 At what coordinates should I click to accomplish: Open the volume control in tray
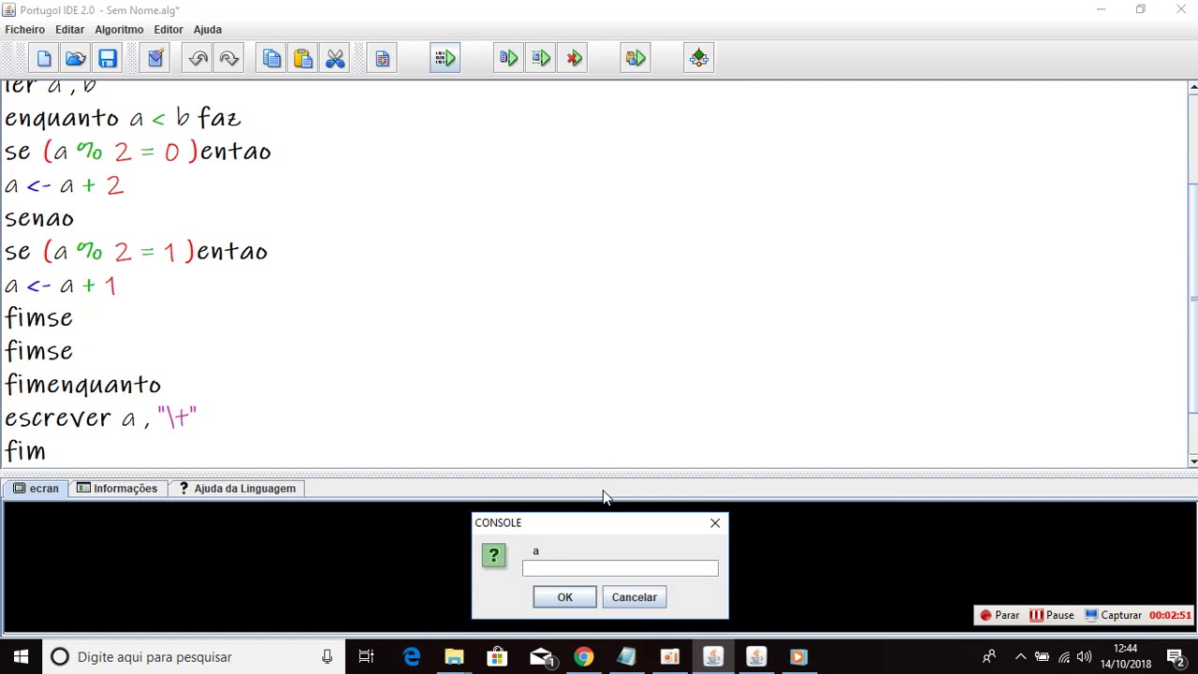coord(1084,657)
